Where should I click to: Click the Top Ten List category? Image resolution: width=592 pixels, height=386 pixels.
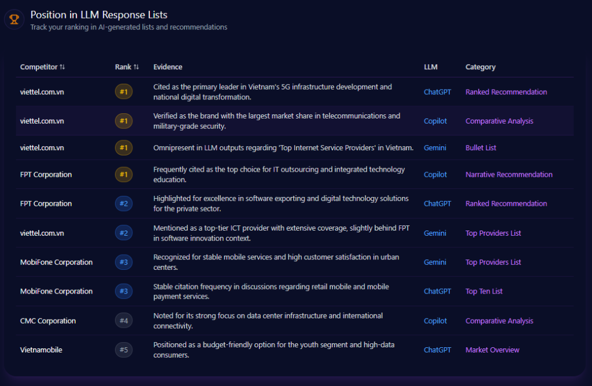click(484, 291)
